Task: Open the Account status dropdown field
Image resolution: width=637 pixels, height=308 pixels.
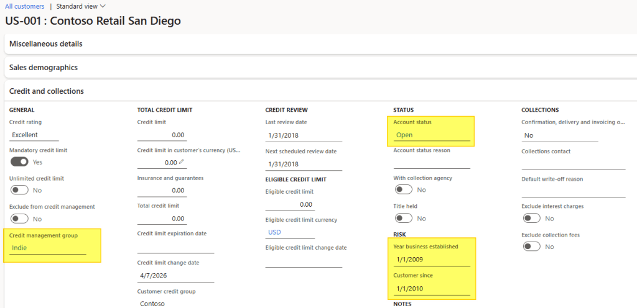Action: point(431,135)
